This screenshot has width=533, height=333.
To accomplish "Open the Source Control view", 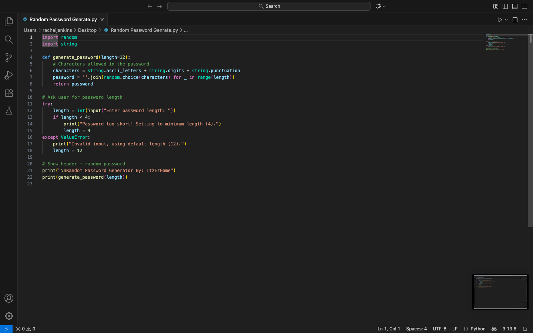I will click(9, 57).
